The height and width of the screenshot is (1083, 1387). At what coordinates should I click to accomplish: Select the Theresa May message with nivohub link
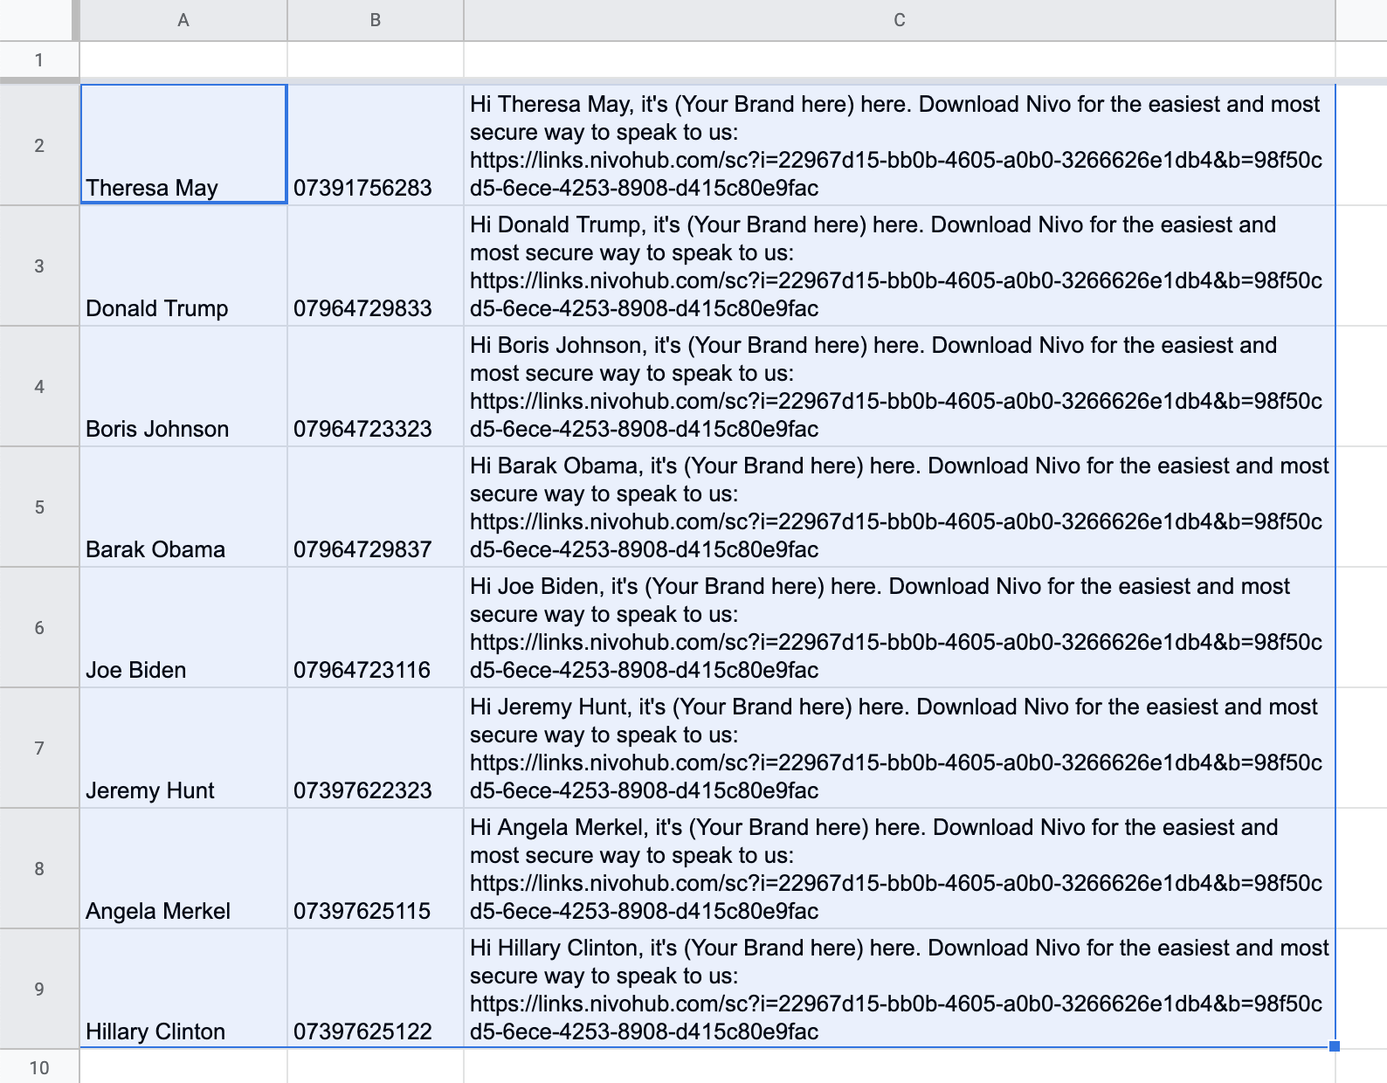tap(899, 145)
